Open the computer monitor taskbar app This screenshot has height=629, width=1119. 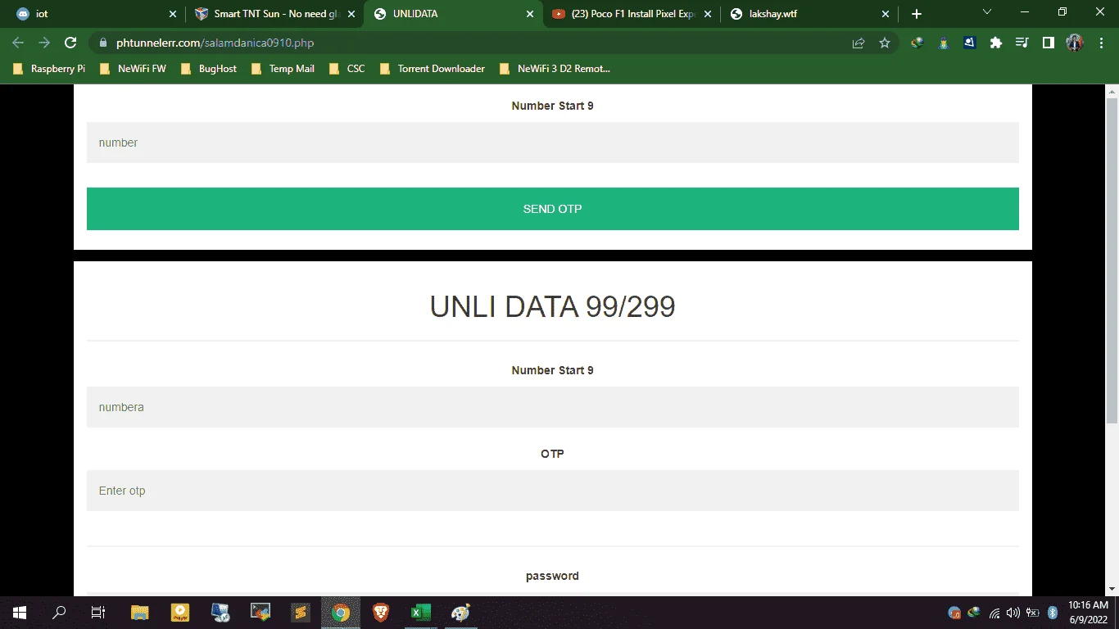click(x=220, y=613)
